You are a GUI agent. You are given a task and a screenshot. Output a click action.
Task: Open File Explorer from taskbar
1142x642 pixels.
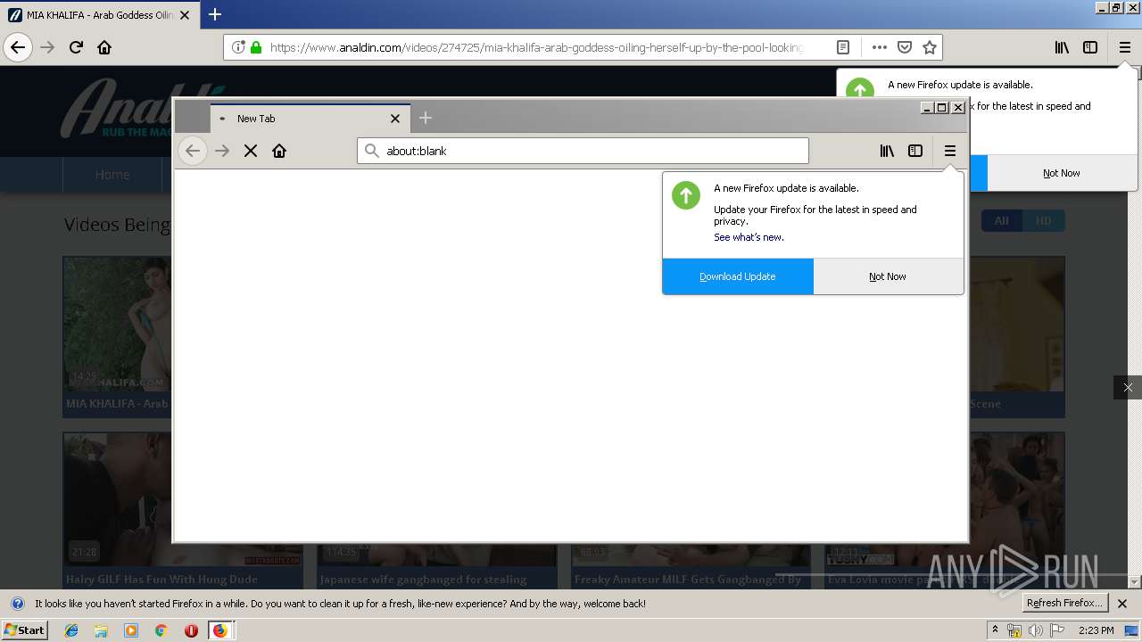tap(101, 630)
